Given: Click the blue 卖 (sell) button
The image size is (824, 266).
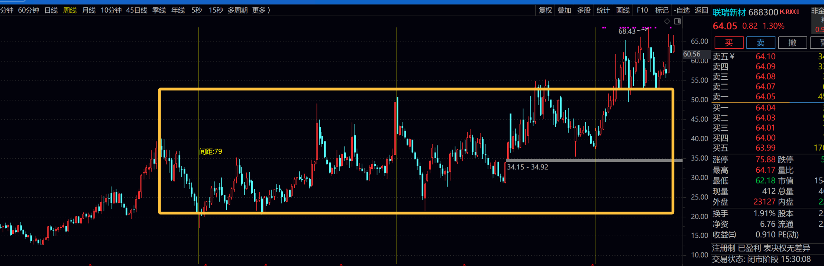Looking at the screenshot, I should (x=760, y=43).
